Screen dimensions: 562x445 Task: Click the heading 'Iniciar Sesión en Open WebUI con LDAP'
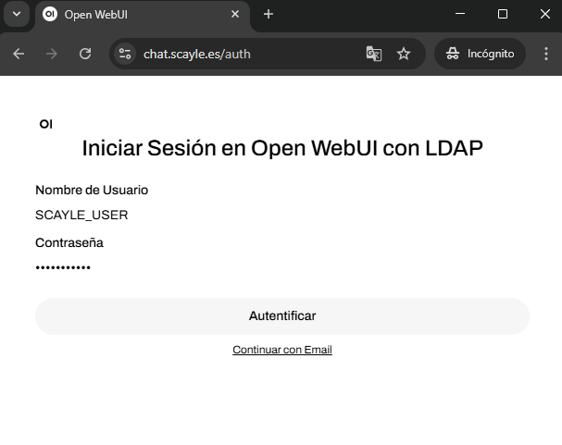(x=282, y=148)
